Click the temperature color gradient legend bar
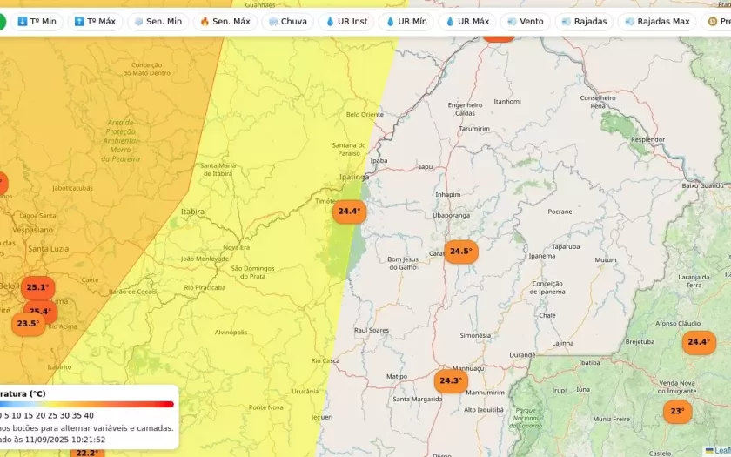The image size is (731, 457). coord(87,404)
